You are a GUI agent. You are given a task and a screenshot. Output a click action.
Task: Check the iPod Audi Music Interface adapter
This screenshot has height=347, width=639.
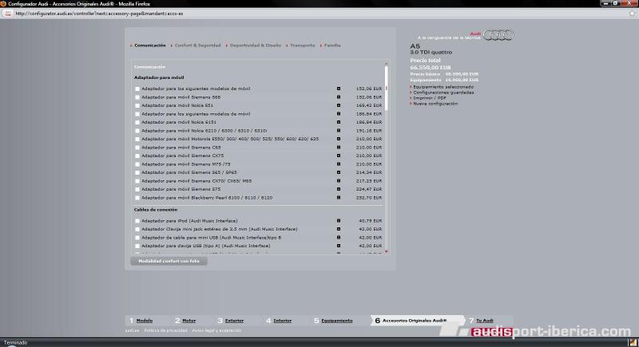coord(137,221)
